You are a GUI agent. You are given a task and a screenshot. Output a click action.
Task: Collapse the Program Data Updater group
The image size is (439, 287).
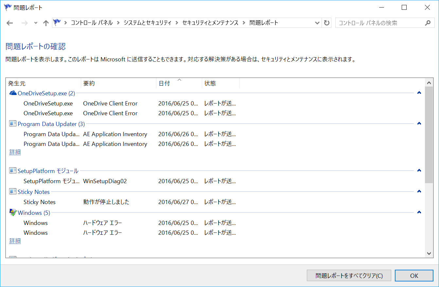click(419, 123)
